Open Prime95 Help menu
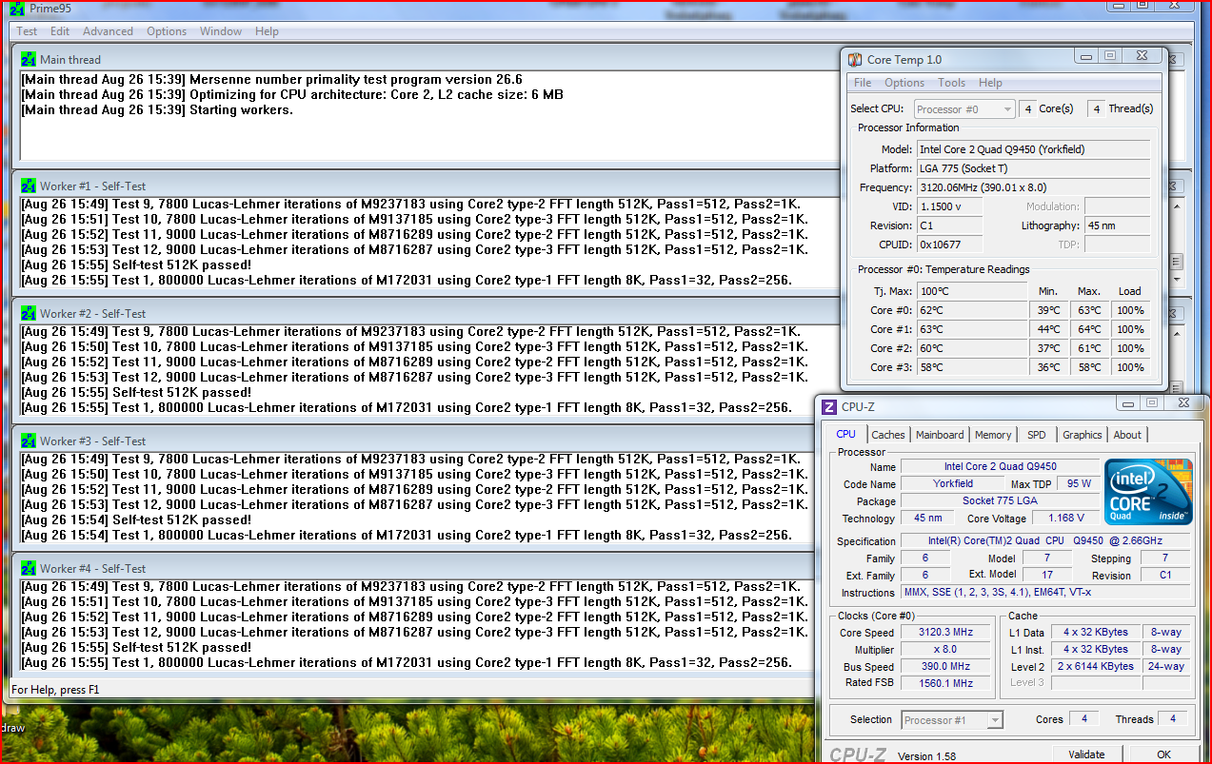The width and height of the screenshot is (1212, 764). tap(268, 31)
